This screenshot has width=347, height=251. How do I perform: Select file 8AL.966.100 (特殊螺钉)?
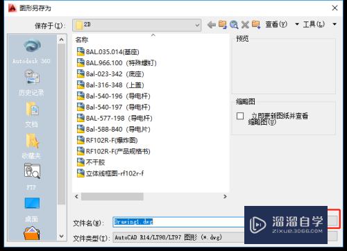pyautogui.click(x=117, y=63)
